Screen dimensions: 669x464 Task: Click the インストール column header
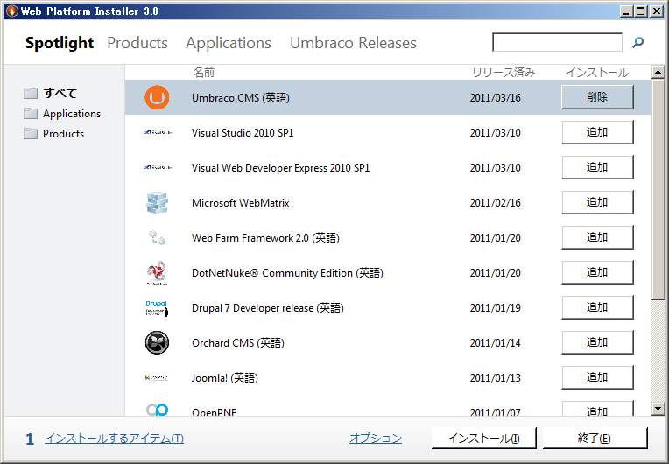coord(597,73)
